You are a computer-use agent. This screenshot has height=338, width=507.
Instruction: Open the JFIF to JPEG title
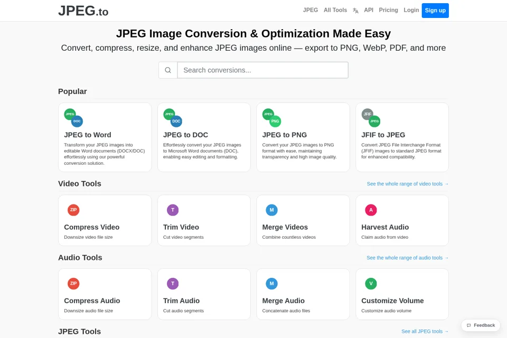383,135
